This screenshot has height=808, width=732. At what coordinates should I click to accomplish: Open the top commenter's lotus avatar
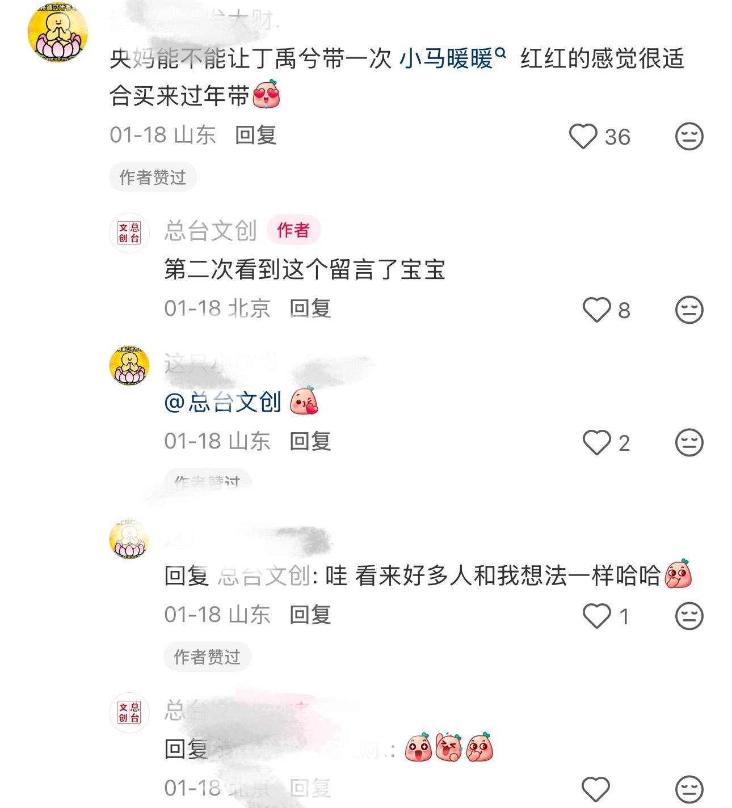coord(58,32)
